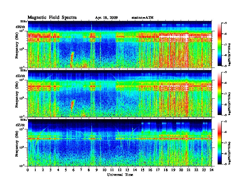Click the -8 tick on bottom colorbar
The height and width of the screenshot is (195, 252).
coord(226,154)
